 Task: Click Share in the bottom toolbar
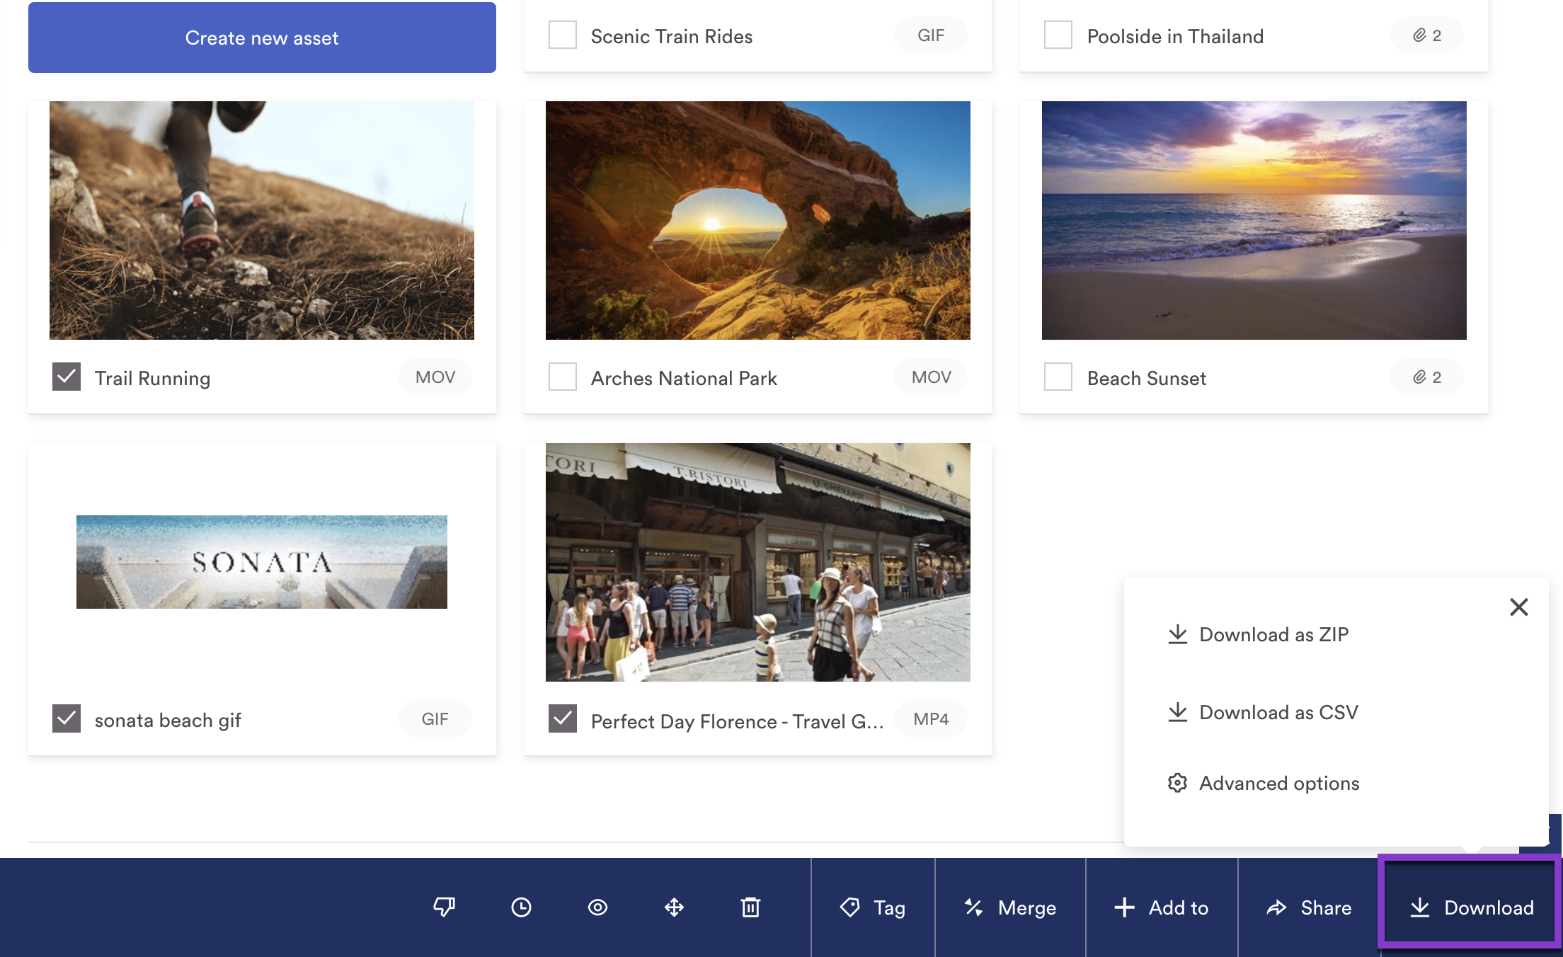[1309, 907]
